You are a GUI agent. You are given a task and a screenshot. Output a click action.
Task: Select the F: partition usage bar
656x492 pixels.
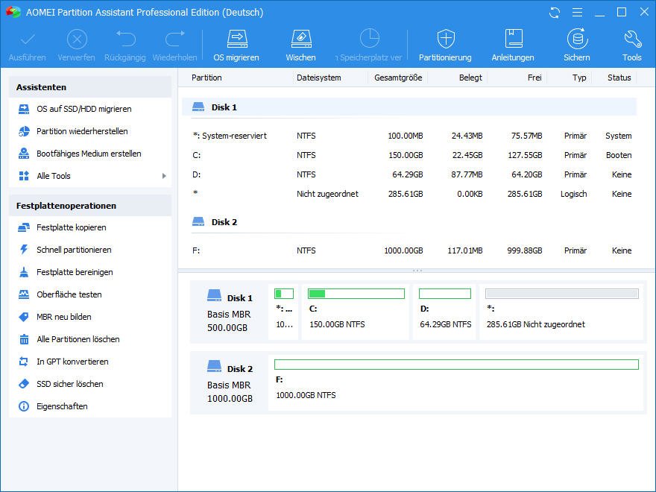[456, 365]
